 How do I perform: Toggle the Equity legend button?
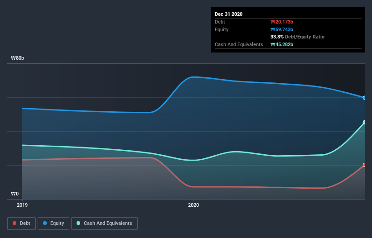point(53,224)
